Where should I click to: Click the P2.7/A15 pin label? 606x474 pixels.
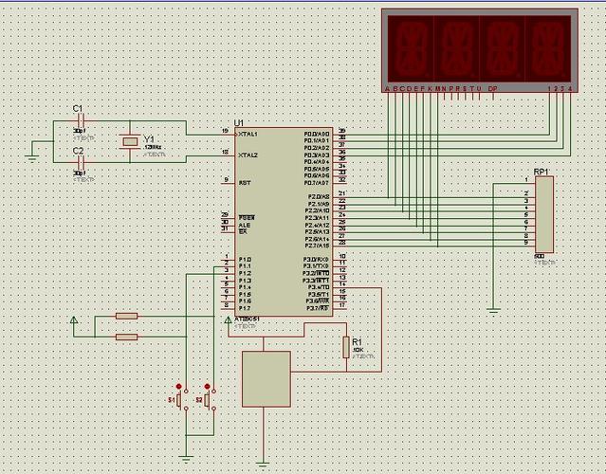[317, 246]
